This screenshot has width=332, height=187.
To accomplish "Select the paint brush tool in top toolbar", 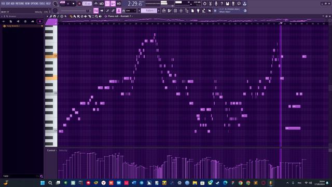I will pos(107,10).
